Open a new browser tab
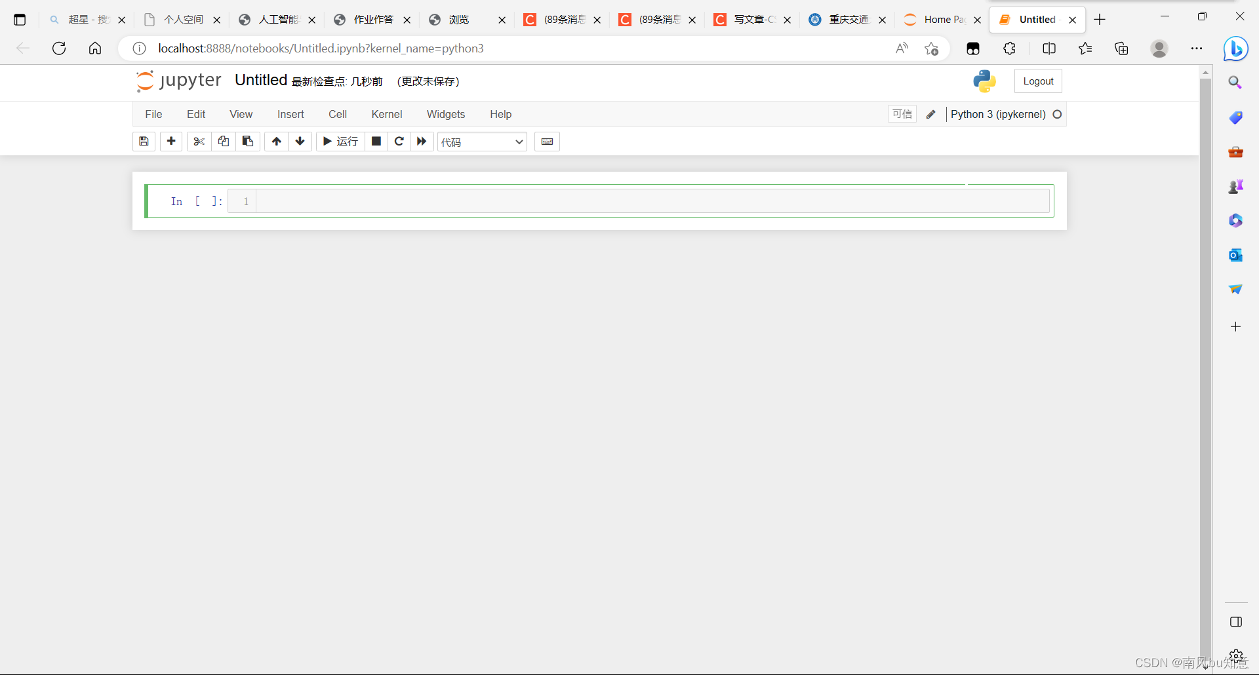This screenshot has width=1259, height=675. tap(1100, 20)
